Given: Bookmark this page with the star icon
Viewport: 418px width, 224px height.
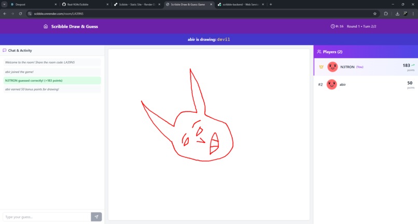Looking at the screenshot, I should click(x=375, y=13).
